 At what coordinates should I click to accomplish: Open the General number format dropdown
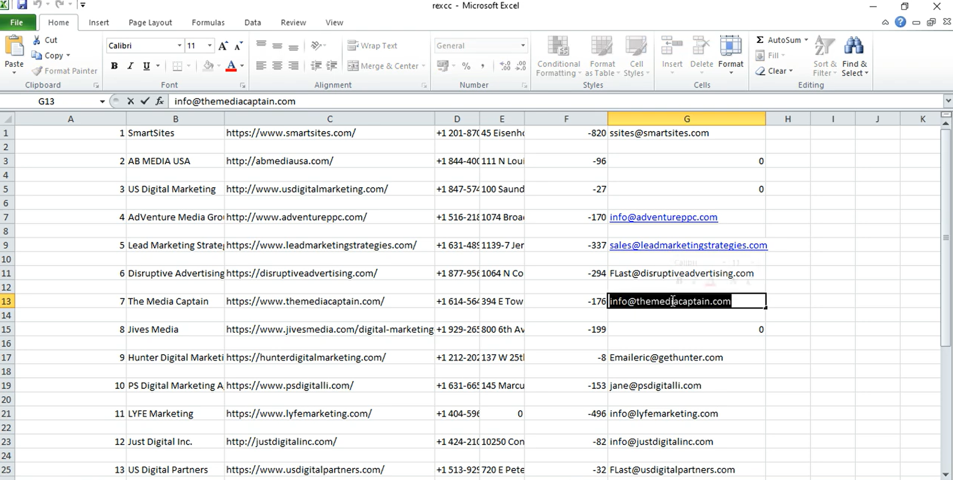[523, 45]
